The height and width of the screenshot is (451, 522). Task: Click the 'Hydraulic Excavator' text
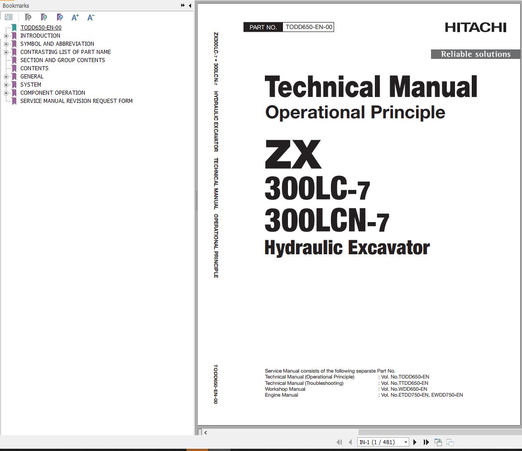tap(347, 247)
